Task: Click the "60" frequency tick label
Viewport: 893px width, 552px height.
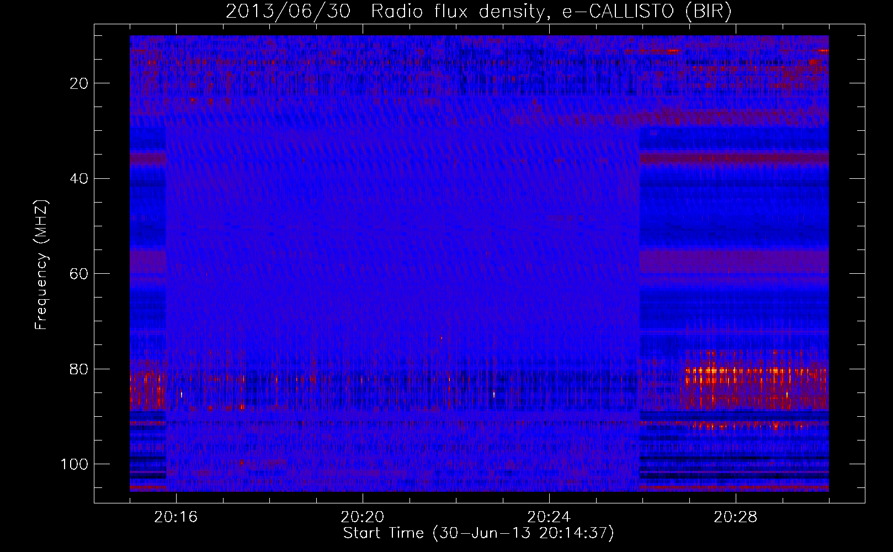Action: pyautogui.click(x=79, y=274)
